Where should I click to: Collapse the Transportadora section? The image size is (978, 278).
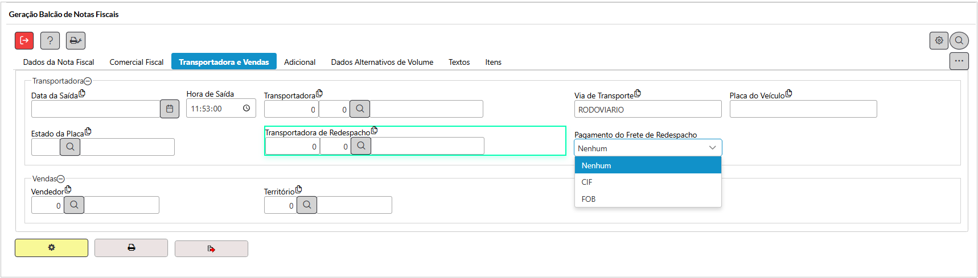88,81
